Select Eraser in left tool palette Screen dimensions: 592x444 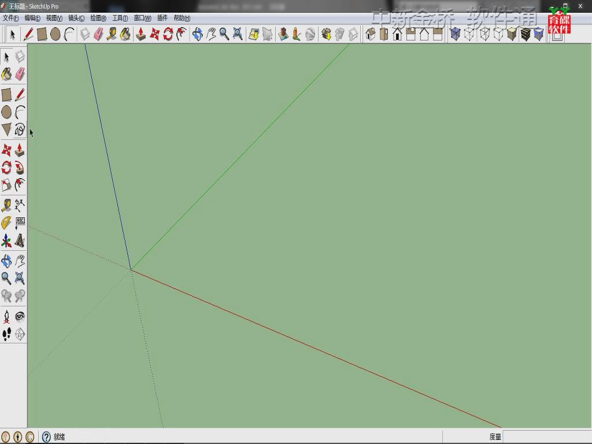coord(20,74)
